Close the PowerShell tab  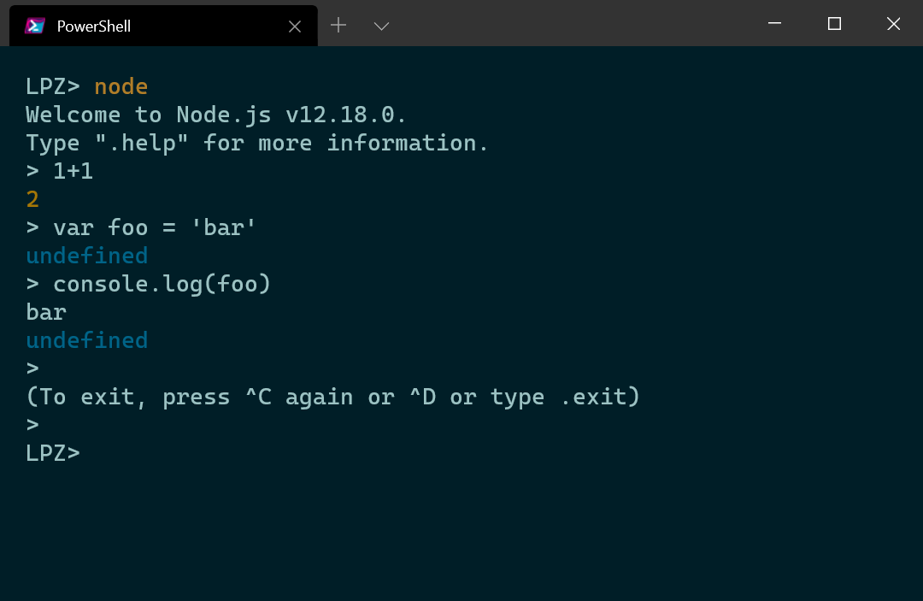295,27
